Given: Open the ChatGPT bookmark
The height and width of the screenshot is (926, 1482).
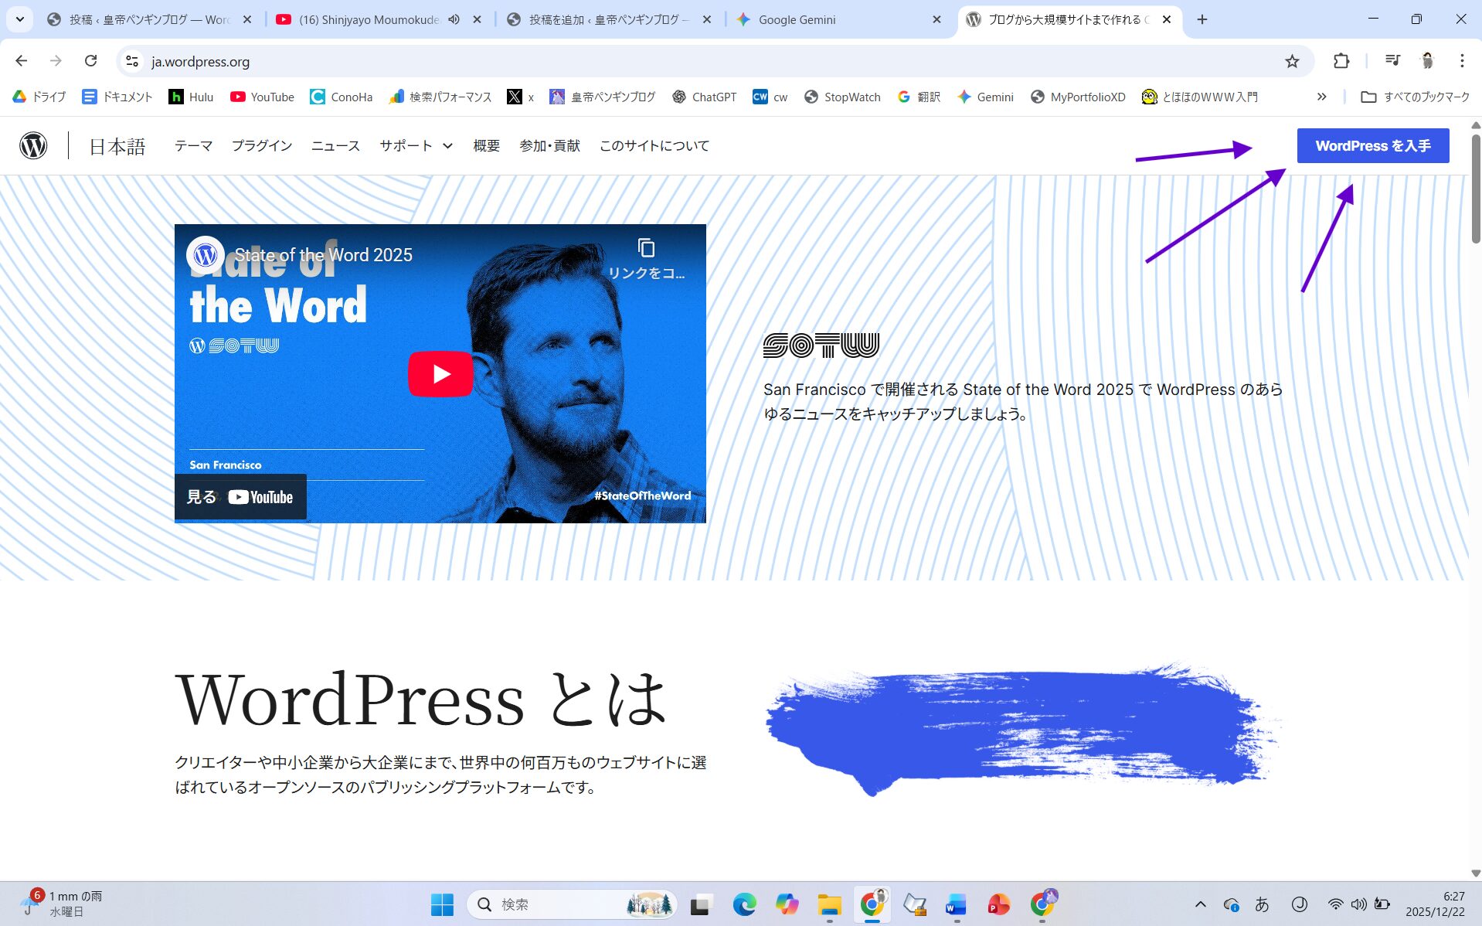Looking at the screenshot, I should (x=704, y=97).
